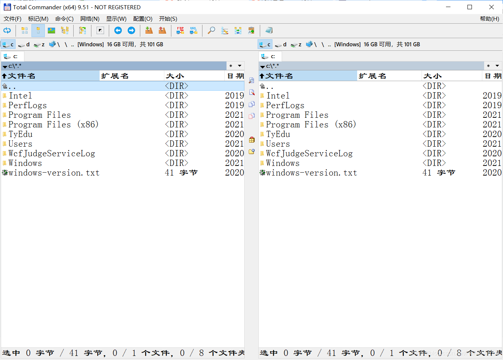This screenshot has width=503, height=360.
Task: Select drive z in left drive bar
Action: [39, 44]
